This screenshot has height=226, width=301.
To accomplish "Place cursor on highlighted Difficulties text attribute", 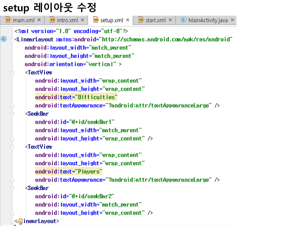I will tap(76, 97).
